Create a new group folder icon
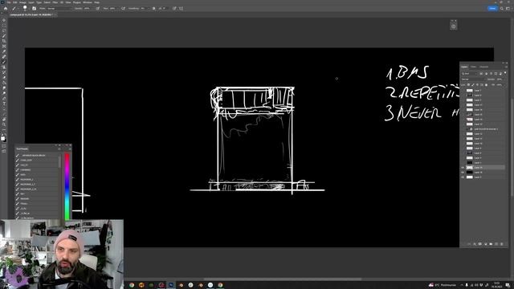514x289 pixels. coord(491,244)
